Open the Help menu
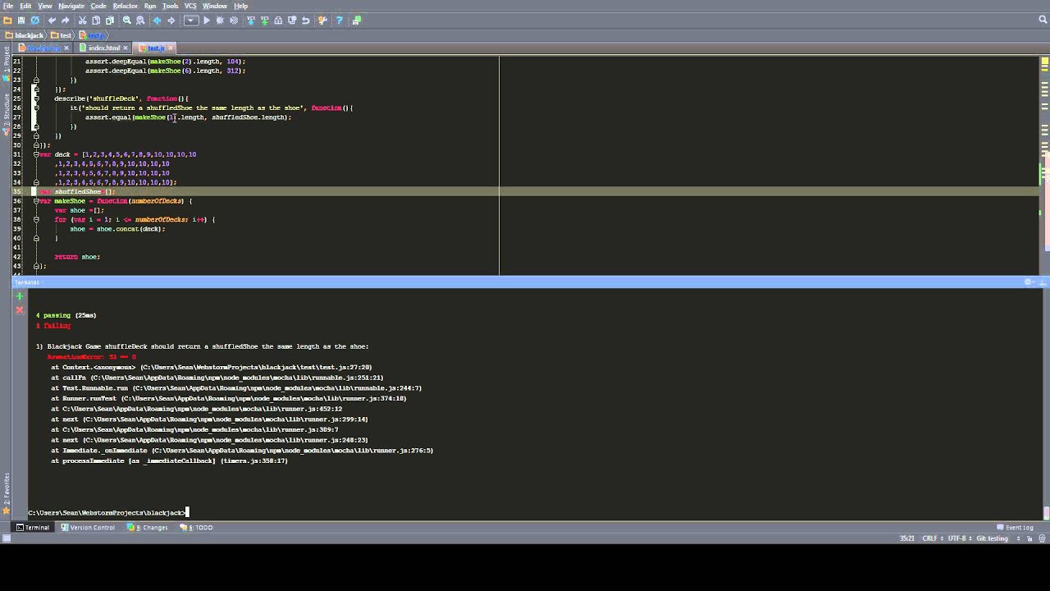Image resolution: width=1050 pixels, height=591 pixels. click(x=241, y=6)
